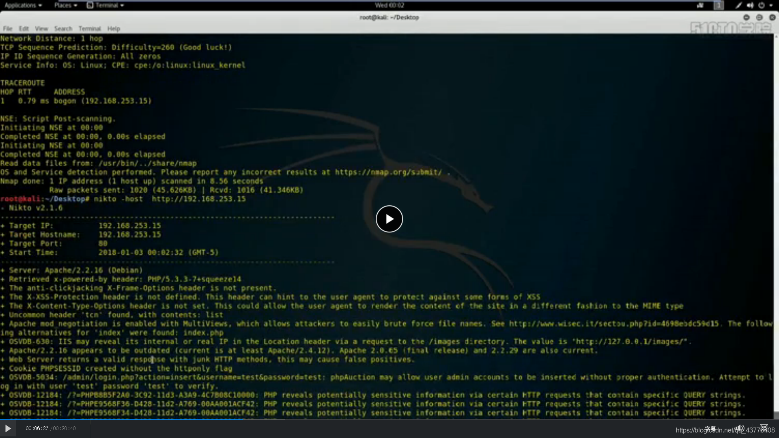Click the "anti-clickjacking X-Frame-Options" line
779x438 pixels.
pos(138,288)
